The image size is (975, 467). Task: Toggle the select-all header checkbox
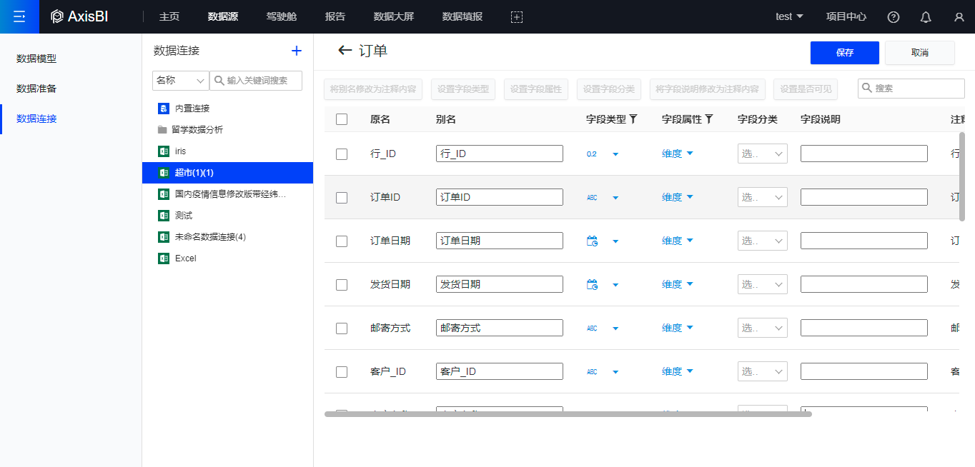[342, 119]
